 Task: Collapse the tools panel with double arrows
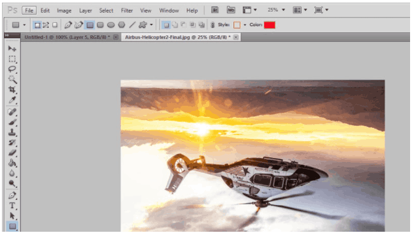pos(7,35)
